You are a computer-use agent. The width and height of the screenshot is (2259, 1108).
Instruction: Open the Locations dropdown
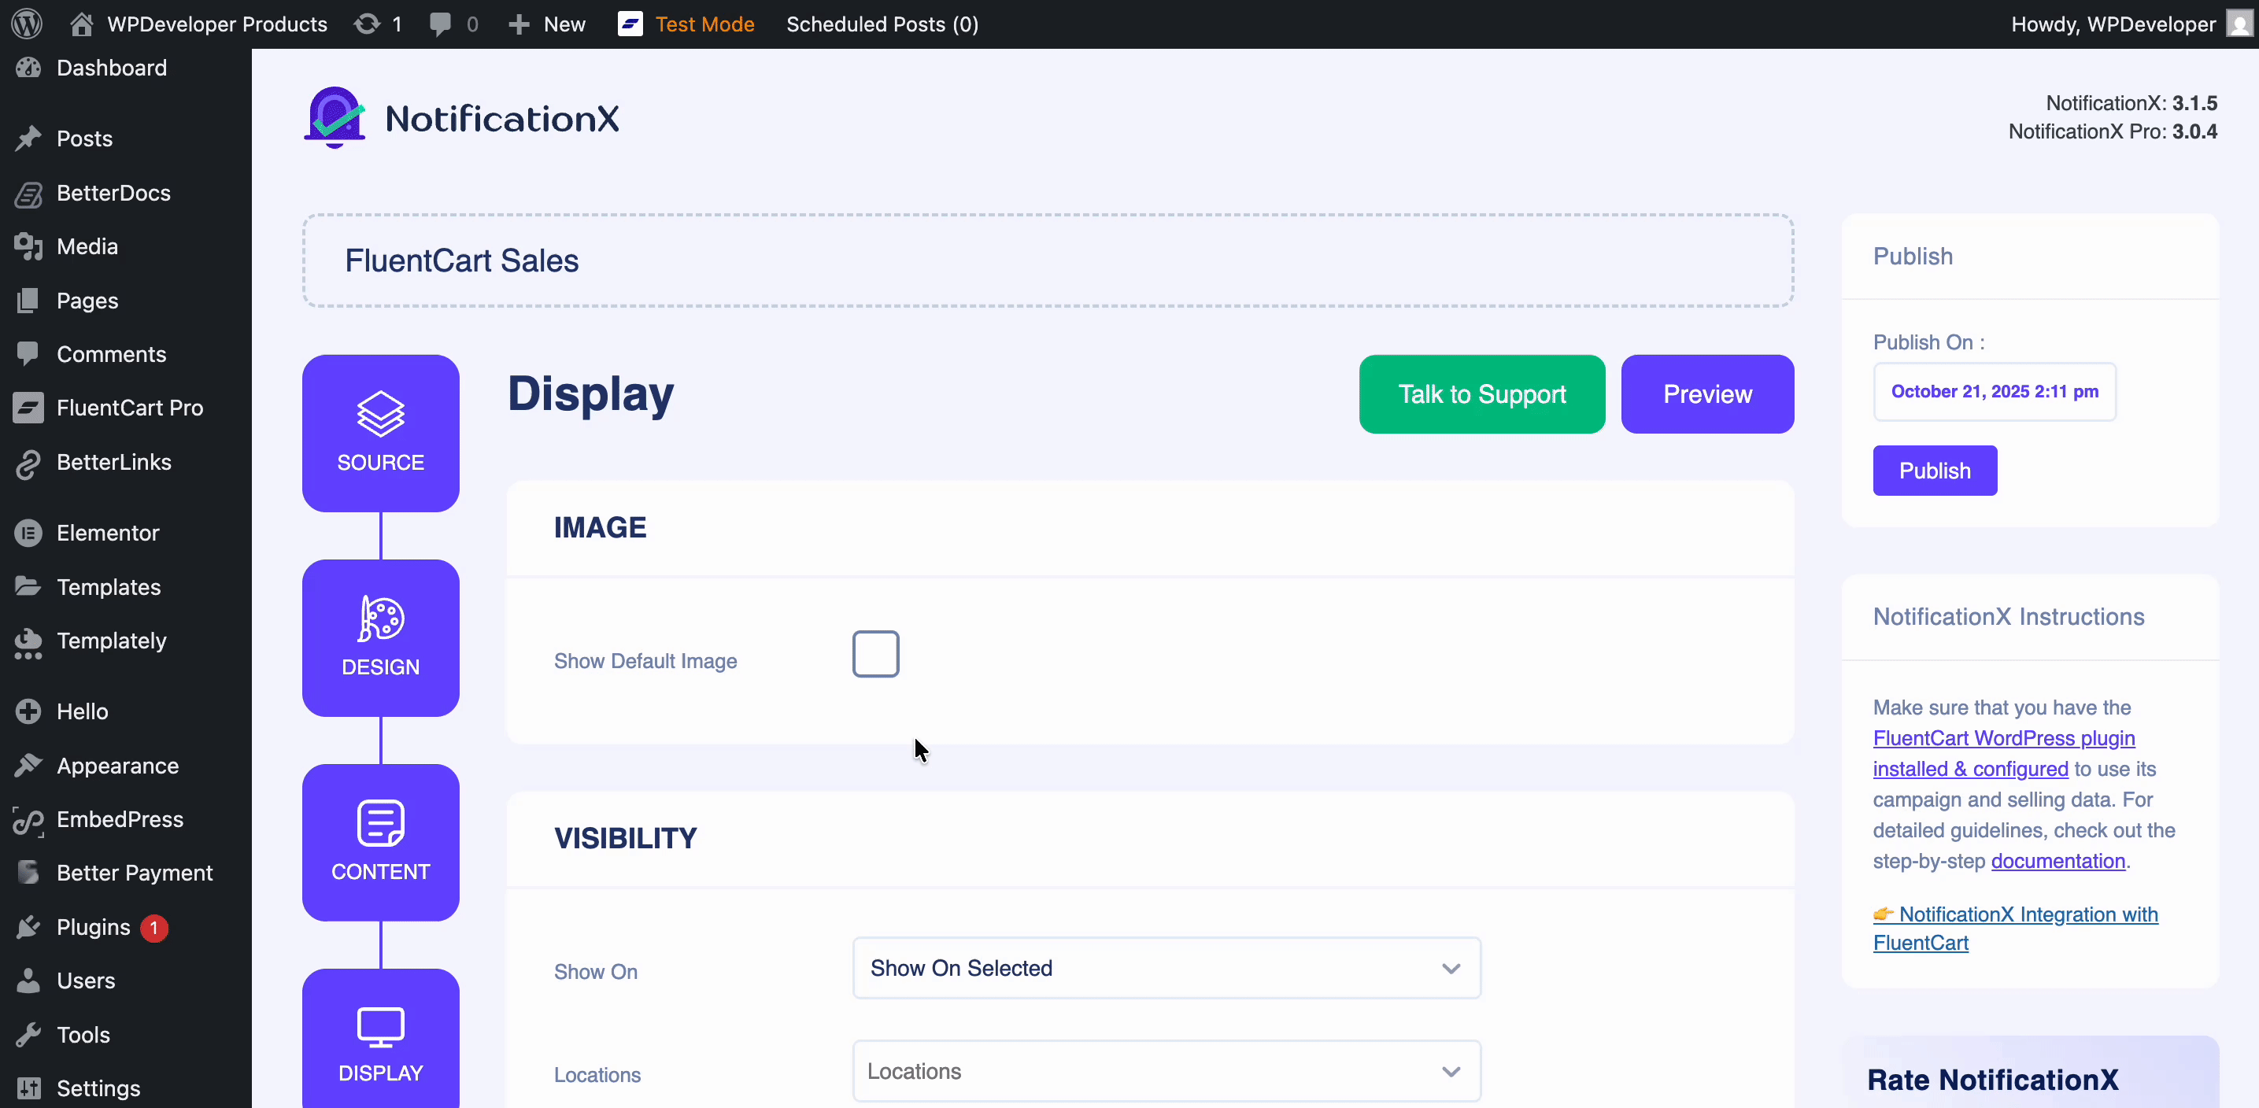(x=1166, y=1071)
